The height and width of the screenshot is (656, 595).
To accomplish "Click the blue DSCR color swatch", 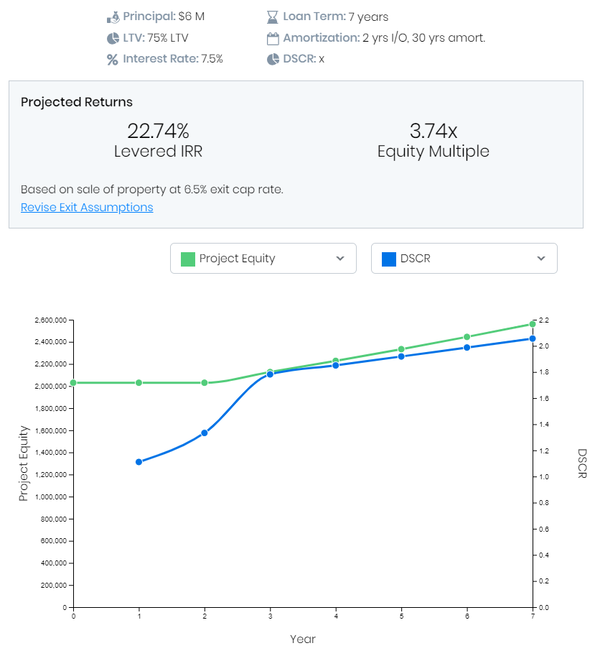I will (389, 259).
